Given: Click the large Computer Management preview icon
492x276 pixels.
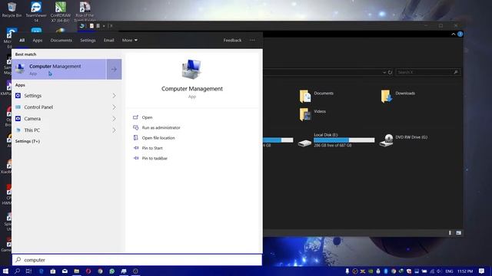Looking at the screenshot, I should click(x=191, y=69).
